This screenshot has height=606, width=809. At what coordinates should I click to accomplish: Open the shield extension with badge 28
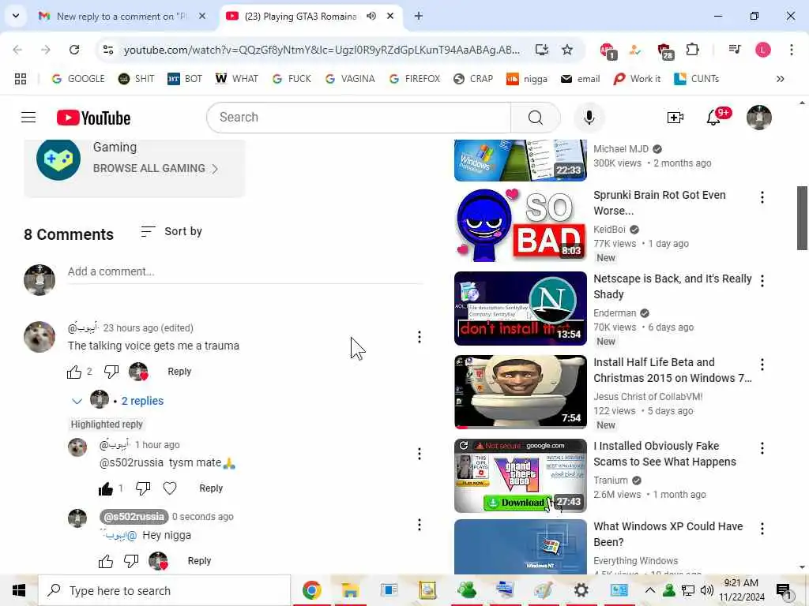[664, 50]
